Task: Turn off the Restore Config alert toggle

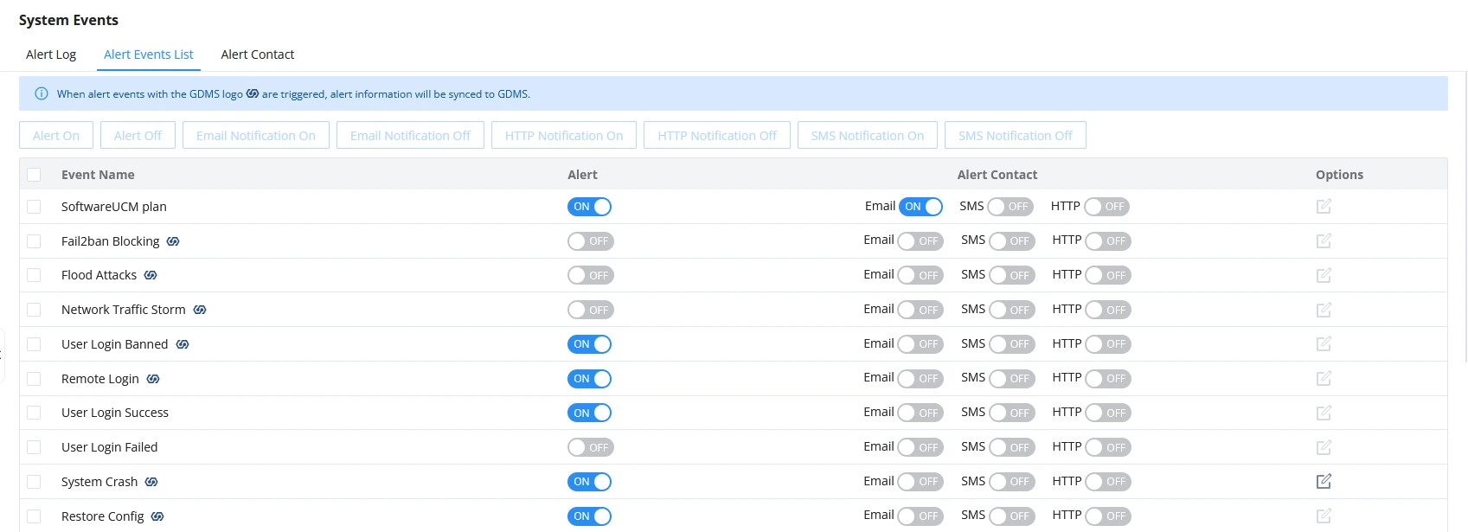Action: (x=590, y=516)
